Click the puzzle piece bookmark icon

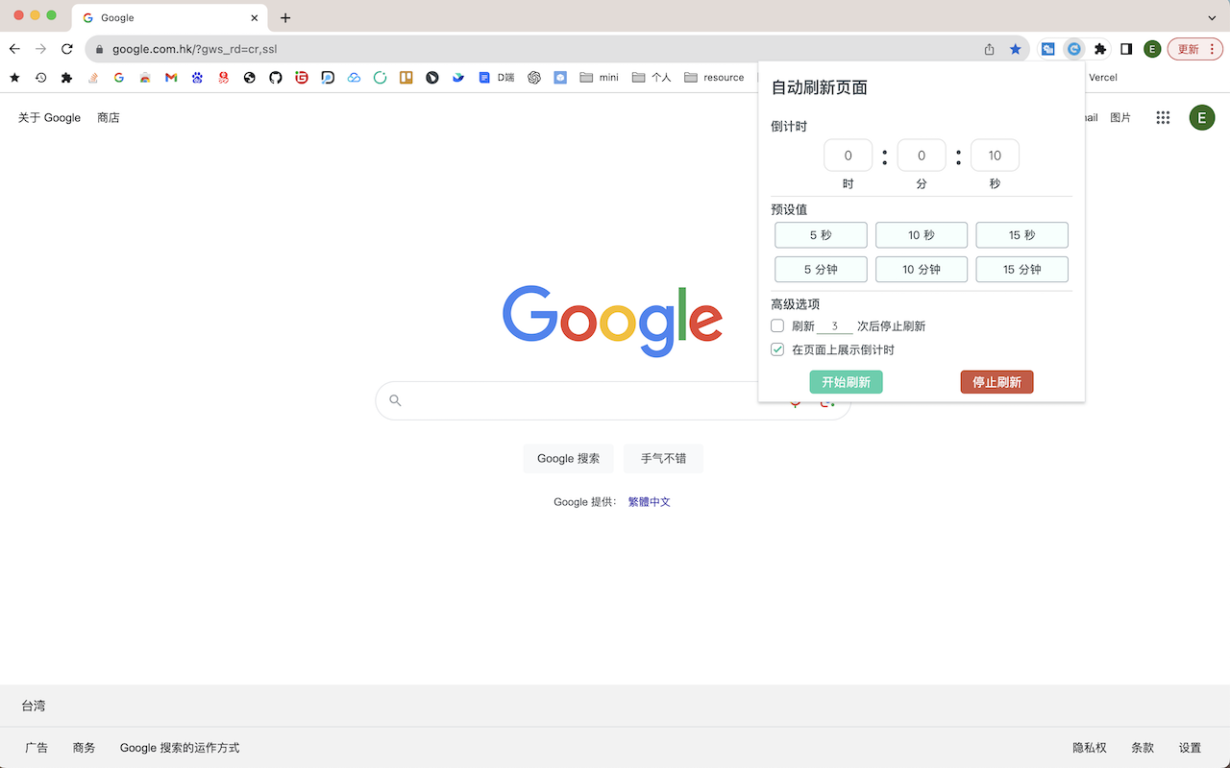tap(66, 78)
